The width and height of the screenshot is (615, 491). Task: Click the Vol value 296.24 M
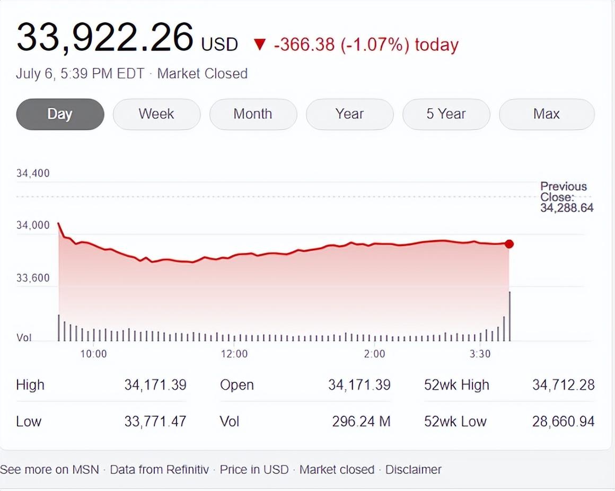[x=361, y=422]
